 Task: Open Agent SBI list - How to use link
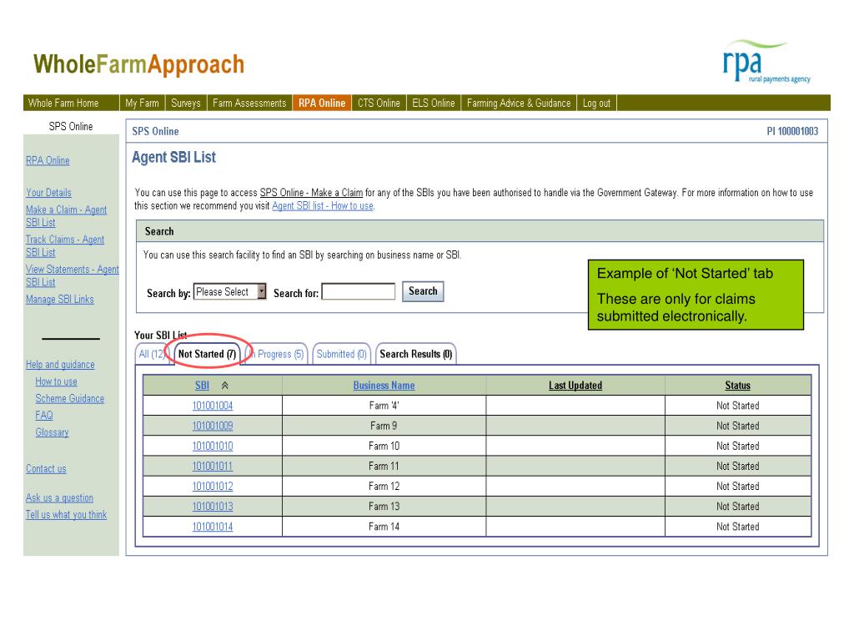coord(323,206)
